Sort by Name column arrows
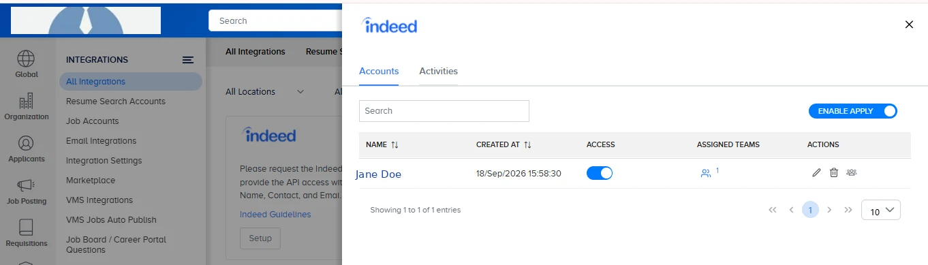Image resolution: width=928 pixels, height=265 pixels. pyautogui.click(x=395, y=144)
